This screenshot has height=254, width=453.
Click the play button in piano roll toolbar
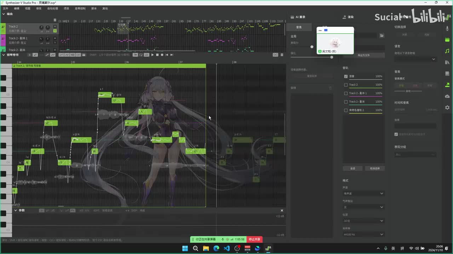pos(153,55)
